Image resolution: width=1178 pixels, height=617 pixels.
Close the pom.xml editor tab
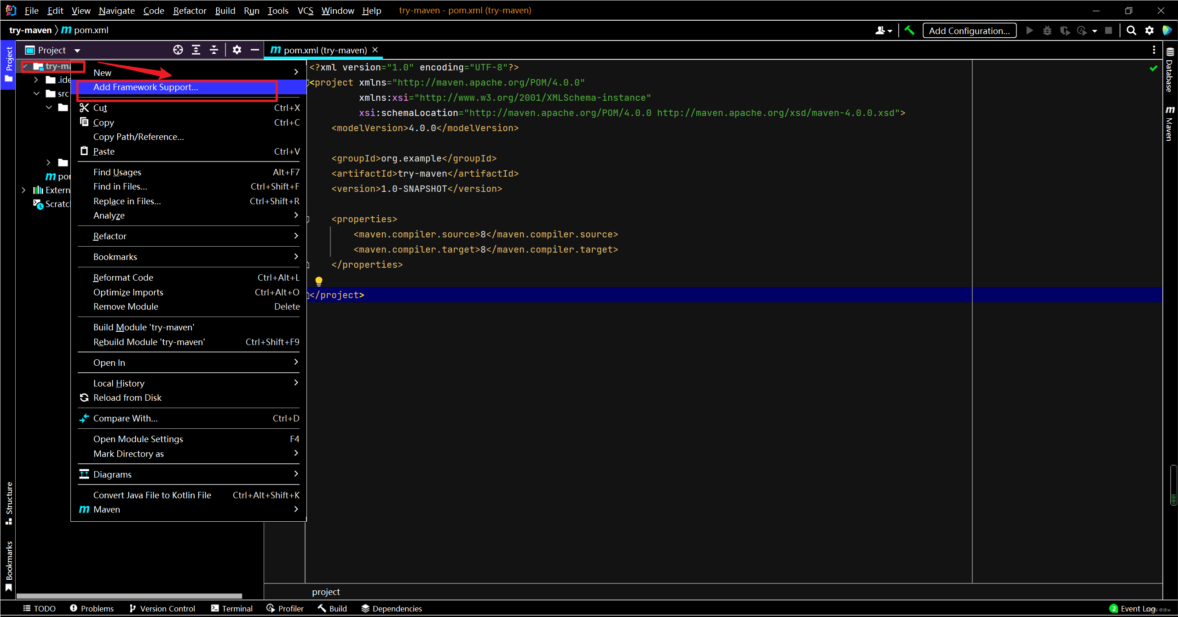[x=375, y=50]
